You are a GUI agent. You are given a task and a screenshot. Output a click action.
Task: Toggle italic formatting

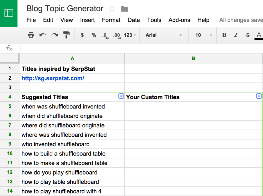(x=236, y=35)
